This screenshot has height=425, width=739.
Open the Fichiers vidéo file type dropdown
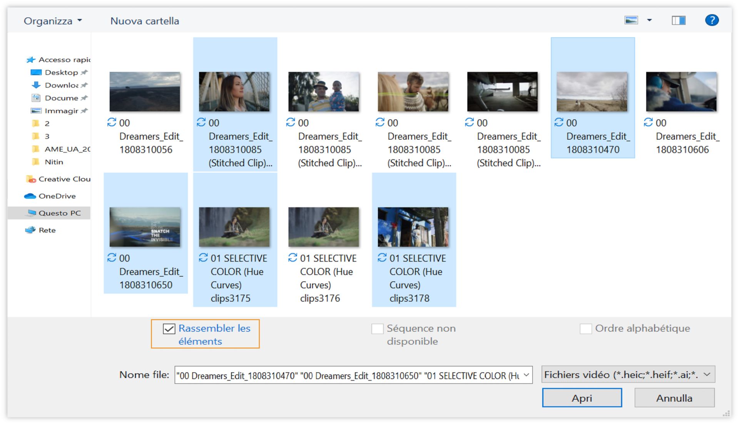pos(628,375)
